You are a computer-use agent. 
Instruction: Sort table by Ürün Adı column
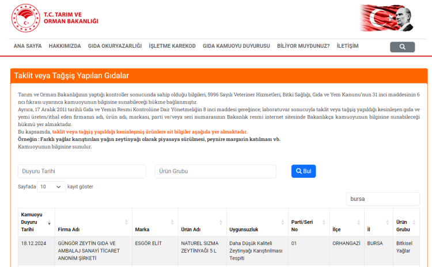point(202,229)
